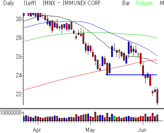Click the Apr month label
Screen dimensions: 164x133
click(37, 130)
